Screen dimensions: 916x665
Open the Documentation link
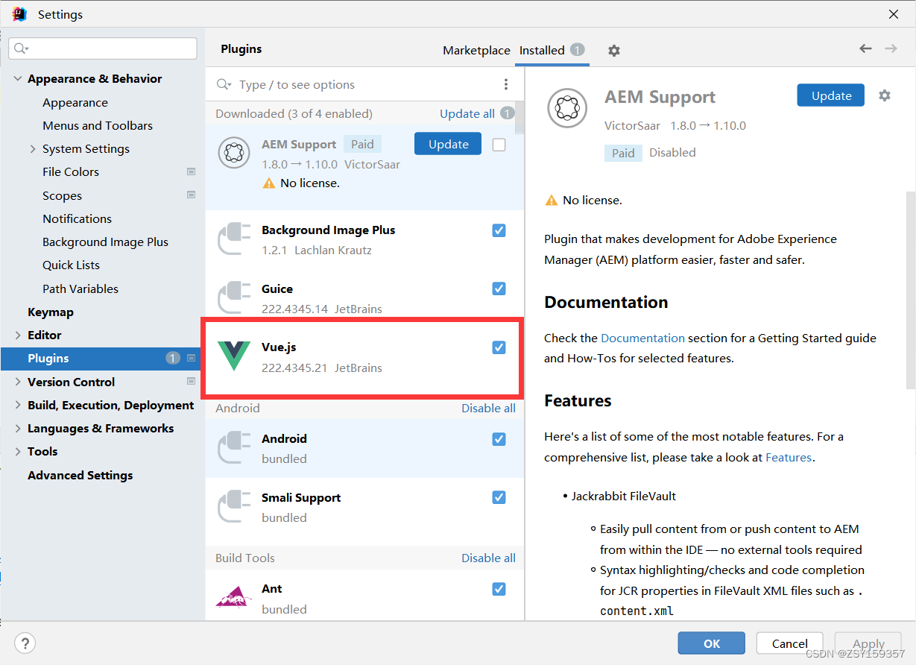click(x=642, y=338)
